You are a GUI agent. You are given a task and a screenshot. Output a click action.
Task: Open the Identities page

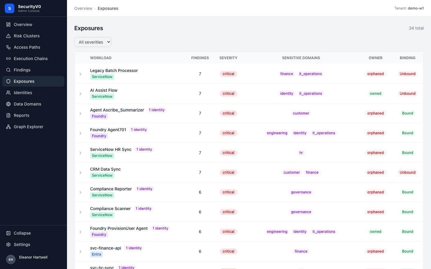33,93
